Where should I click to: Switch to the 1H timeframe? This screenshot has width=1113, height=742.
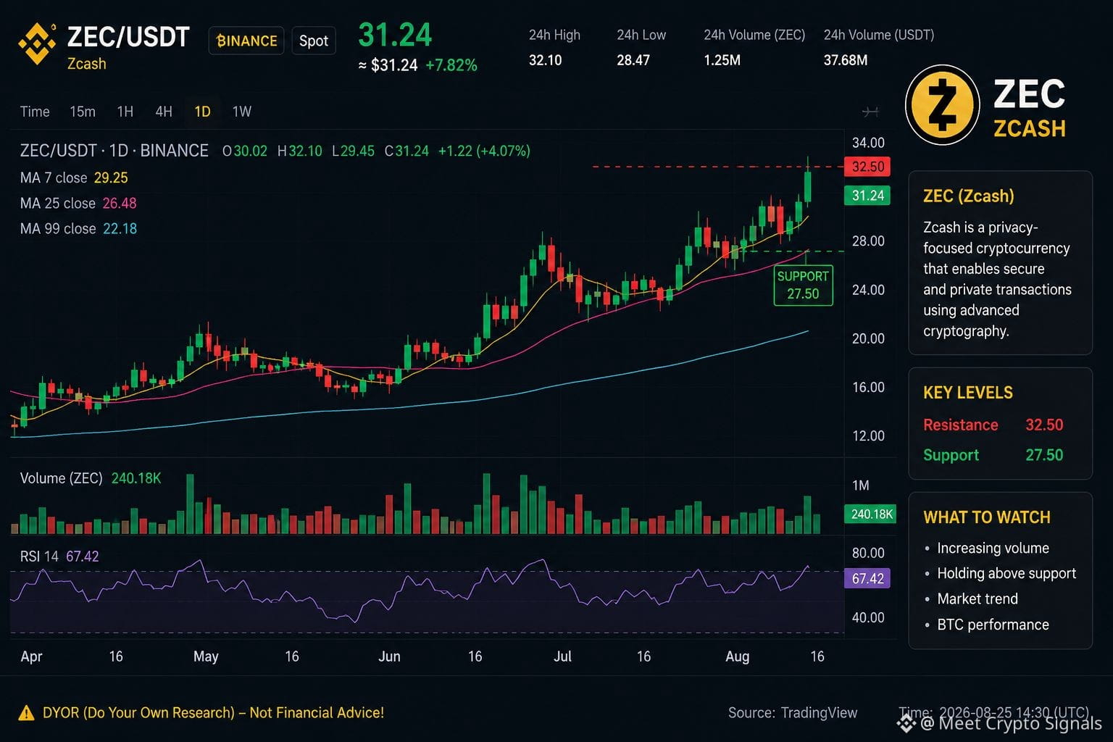(x=125, y=112)
